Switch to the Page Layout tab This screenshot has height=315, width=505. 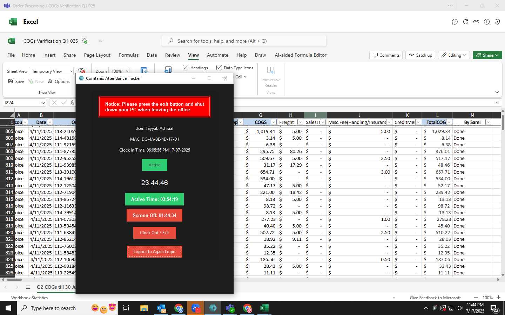[x=97, y=55]
